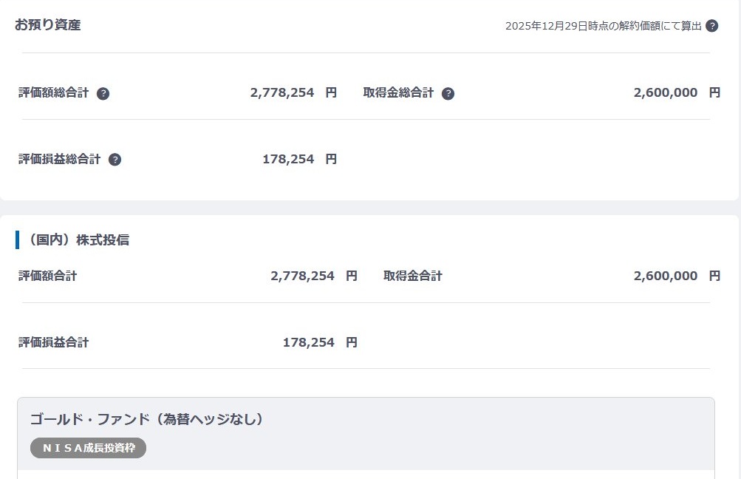741x479 pixels.
Task: Click the 取得金合計 label
Action: click(x=413, y=276)
